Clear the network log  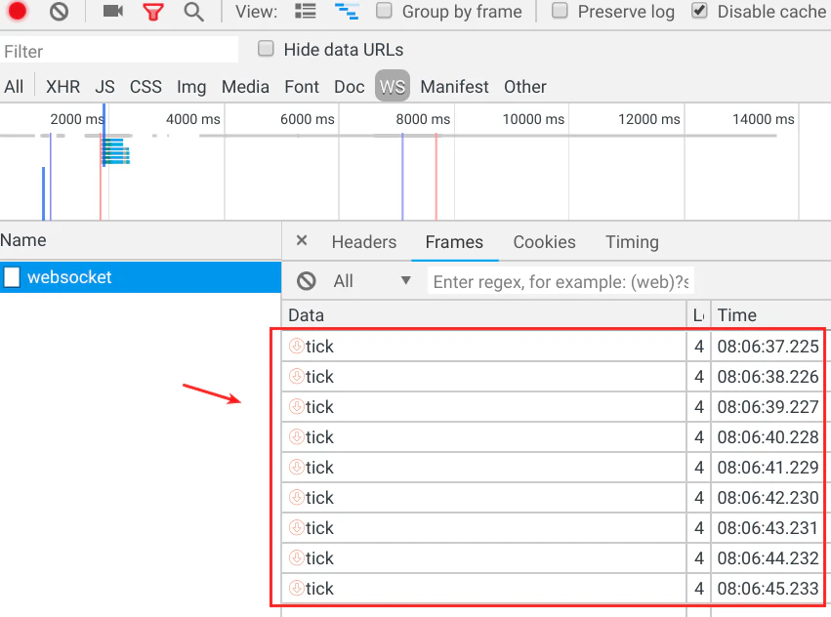click(59, 11)
